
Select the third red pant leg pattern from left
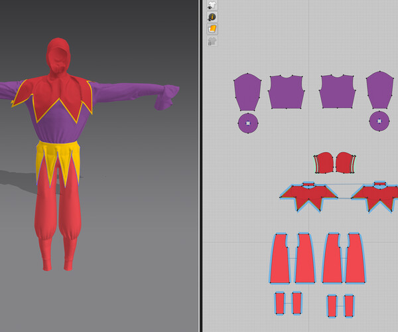click(332, 258)
